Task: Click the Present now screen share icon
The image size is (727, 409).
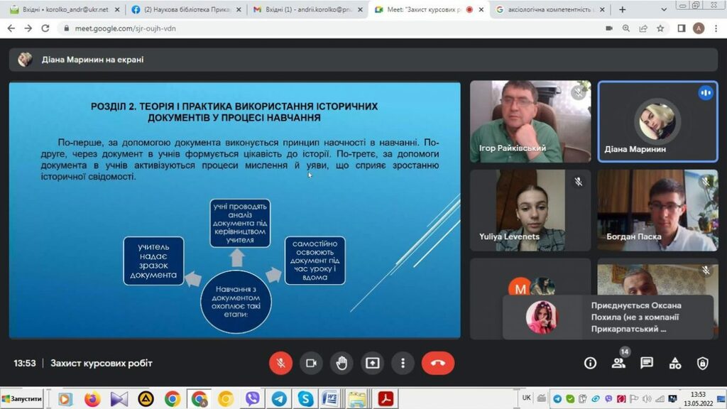Action: [372, 363]
